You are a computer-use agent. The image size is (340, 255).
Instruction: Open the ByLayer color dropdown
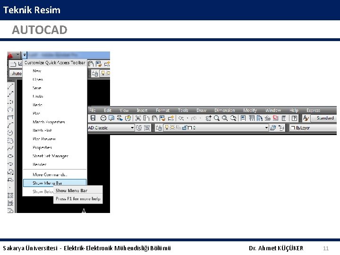[x=314, y=128]
